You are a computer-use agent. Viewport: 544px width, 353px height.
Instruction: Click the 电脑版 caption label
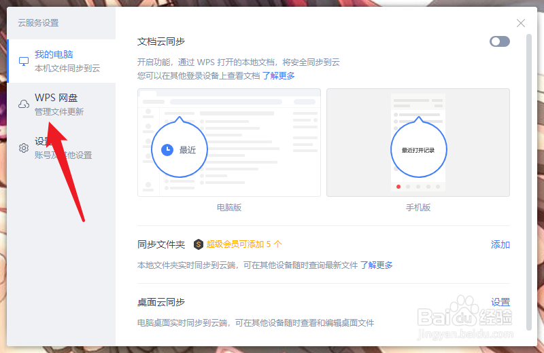point(229,208)
